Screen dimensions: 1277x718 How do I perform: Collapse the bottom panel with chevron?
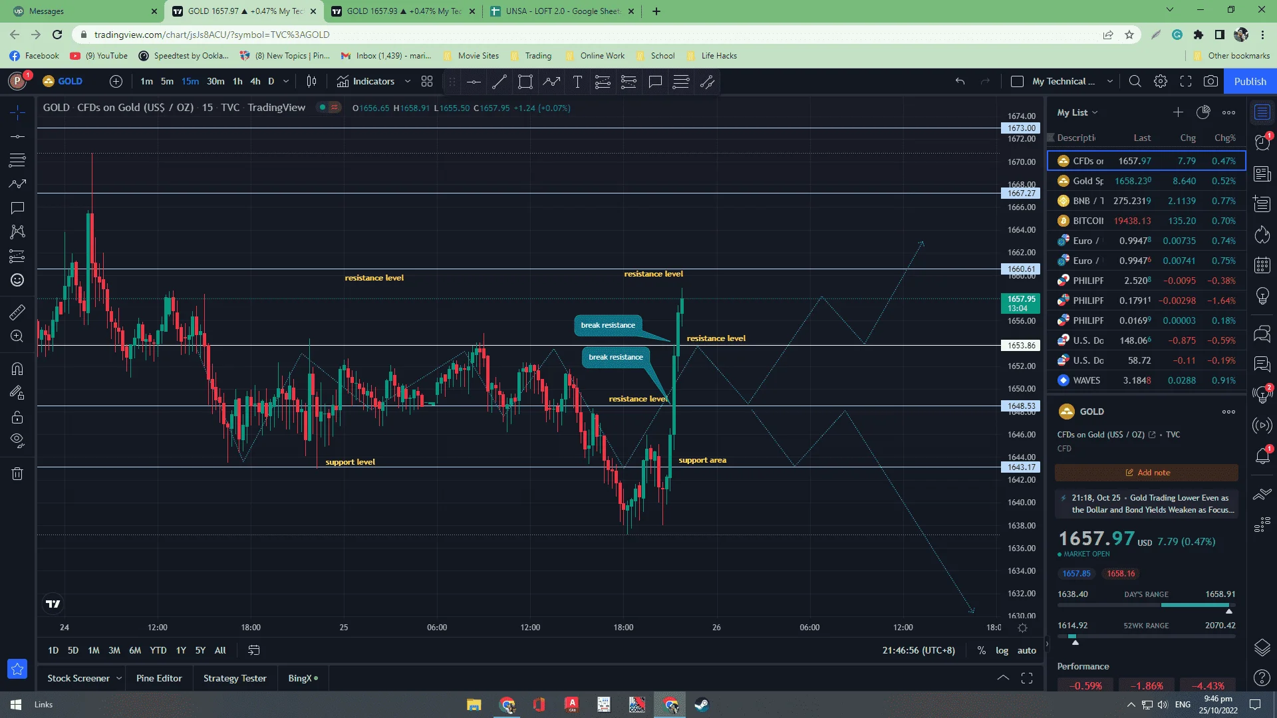(x=1003, y=678)
